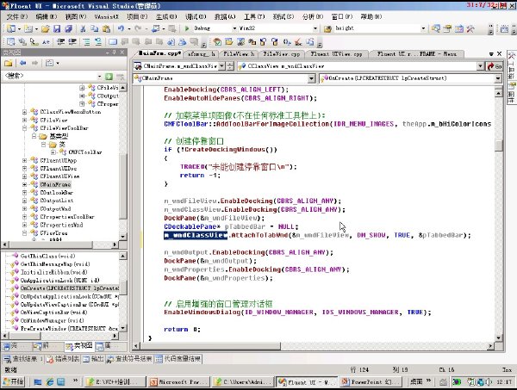Click the Save All icon

(68, 28)
